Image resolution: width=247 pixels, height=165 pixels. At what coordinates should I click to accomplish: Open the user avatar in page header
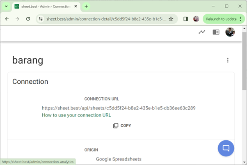230,32
